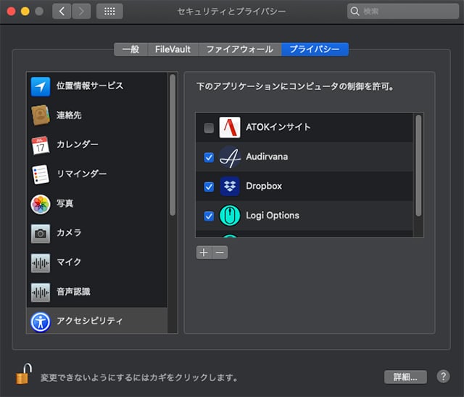Click the waveform icon beside マイク

(41, 263)
